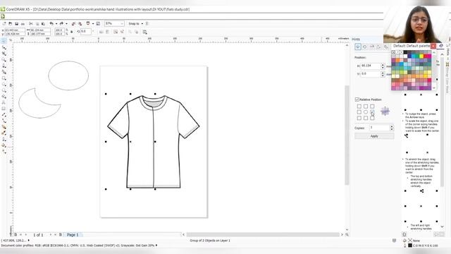Check the bottom-center anchor point box
Screen dimensions: 451x254
click(366, 118)
